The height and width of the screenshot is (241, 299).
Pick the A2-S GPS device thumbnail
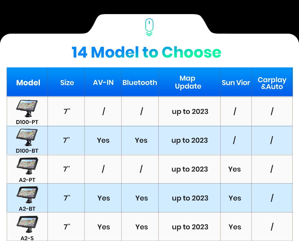(27, 224)
